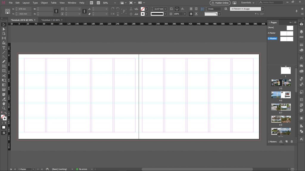Image resolution: width=305 pixels, height=171 pixels.
Task: Go to the first page via the status bar arrow
Action: click(11, 169)
